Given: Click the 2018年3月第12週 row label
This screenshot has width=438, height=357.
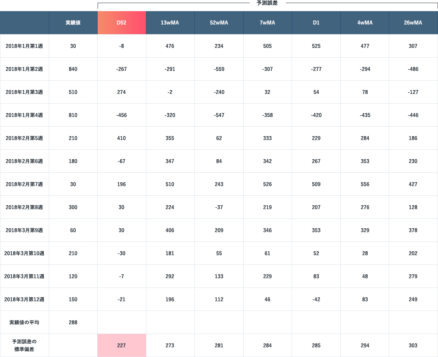Looking at the screenshot, I should click(x=24, y=299).
